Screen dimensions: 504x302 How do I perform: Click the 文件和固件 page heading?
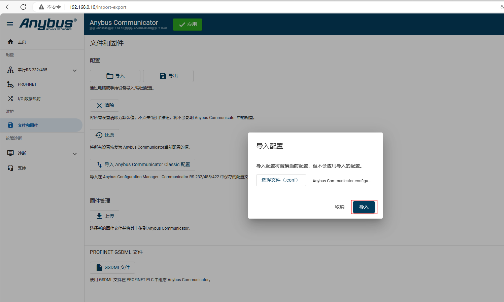point(107,43)
